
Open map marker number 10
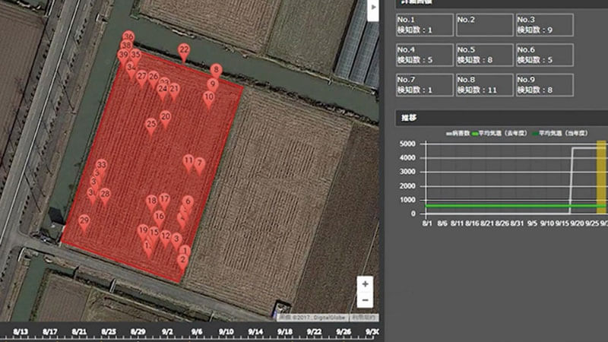click(209, 98)
